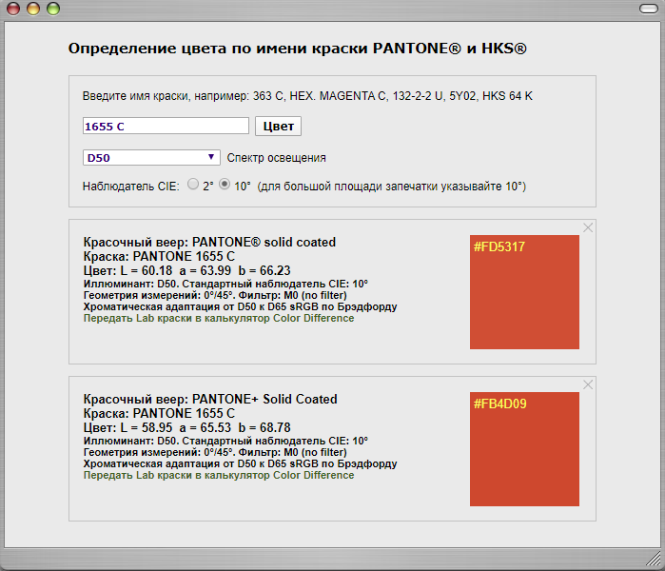Click the page heading Определение цвета по имени краски
Image resolution: width=665 pixels, height=571 pixels.
(x=297, y=49)
